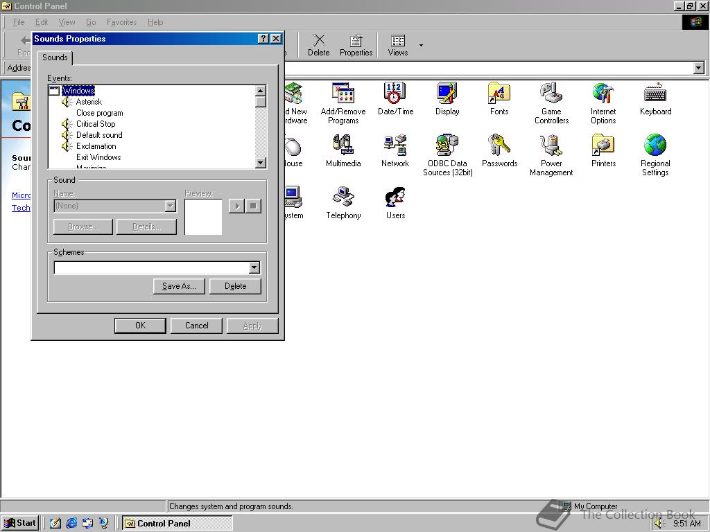The width and height of the screenshot is (710, 532).
Task: Select the Game Controllers icon
Action: pos(551,97)
